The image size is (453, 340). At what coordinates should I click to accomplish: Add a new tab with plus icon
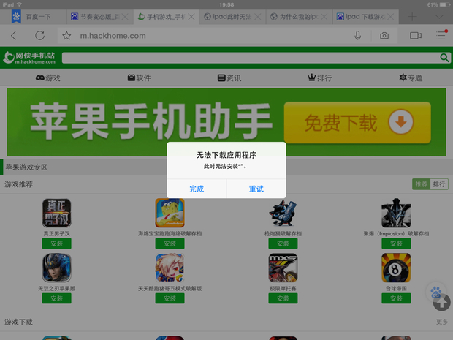pyautogui.click(x=412, y=17)
